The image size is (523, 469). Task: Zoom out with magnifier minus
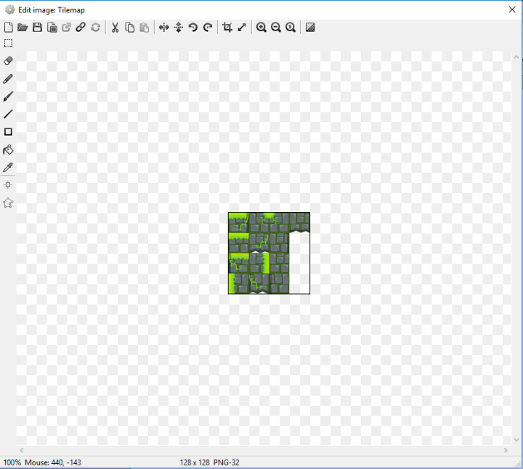pyautogui.click(x=276, y=28)
